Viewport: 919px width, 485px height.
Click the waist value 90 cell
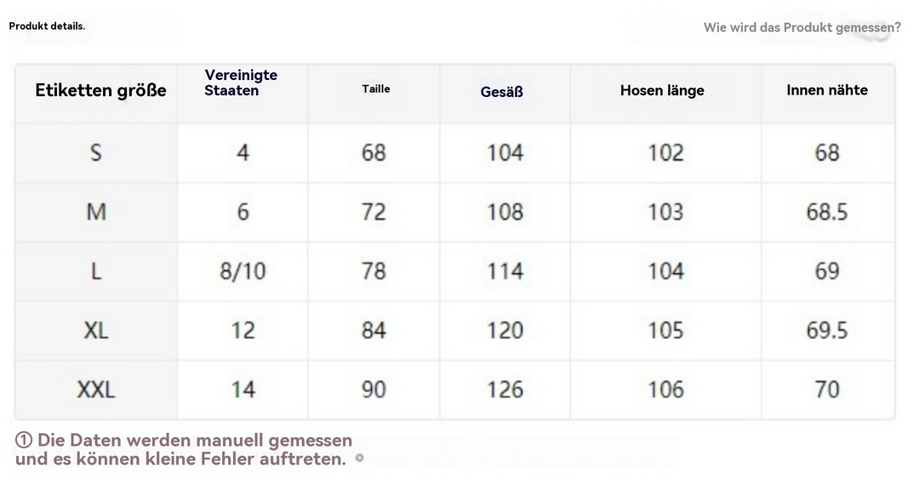(x=374, y=390)
